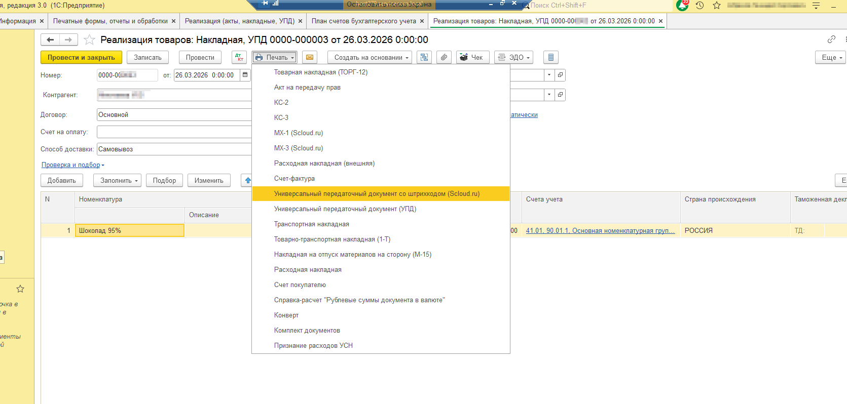Screen dimensions: 847x404
Task: Select КС-2 print form
Action: coord(381,103)
